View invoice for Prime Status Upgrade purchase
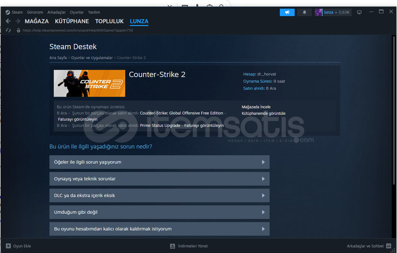 pyautogui.click(x=204, y=126)
